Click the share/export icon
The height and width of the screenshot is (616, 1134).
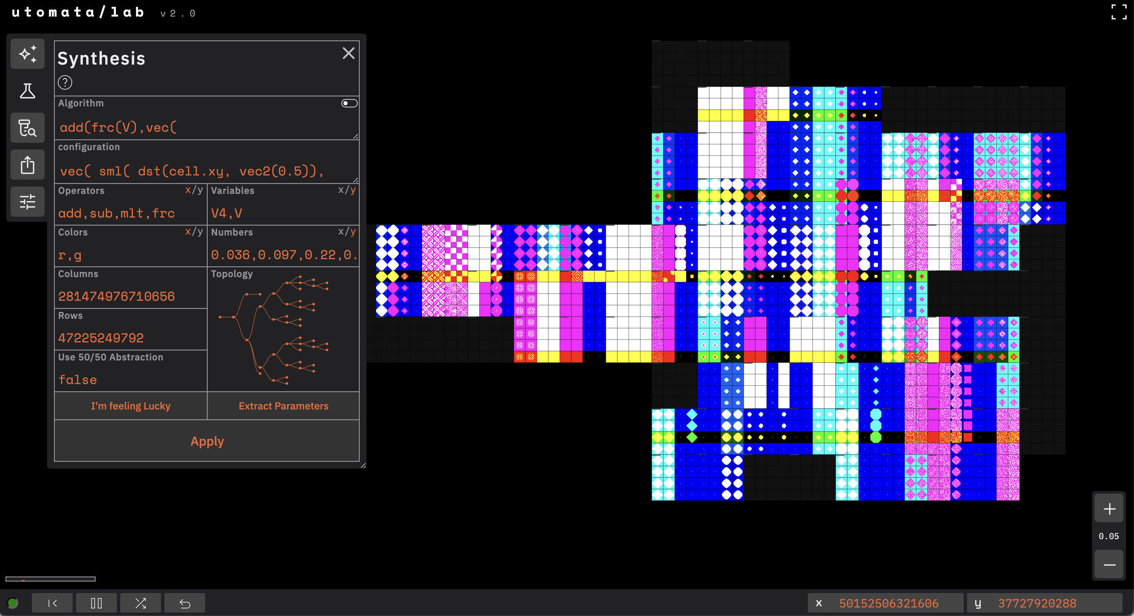[x=27, y=165]
